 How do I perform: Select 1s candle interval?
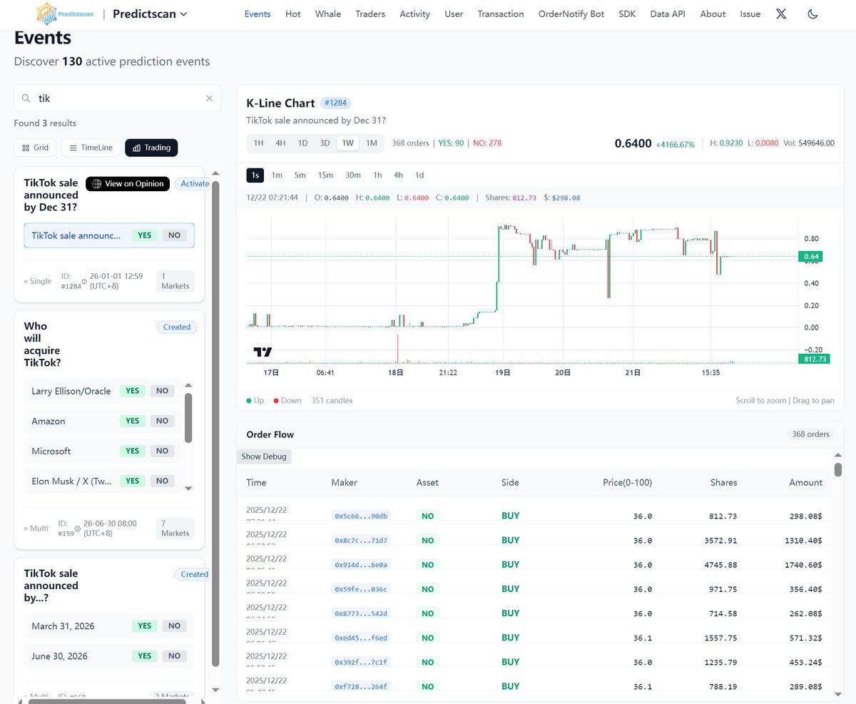255,175
